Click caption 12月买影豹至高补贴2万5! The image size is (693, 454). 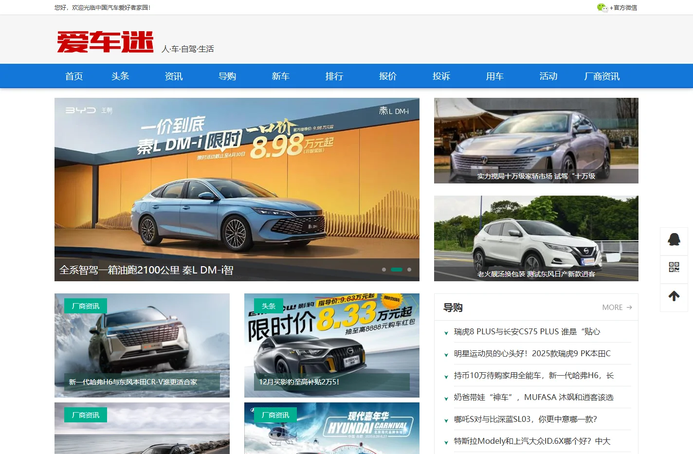coord(299,382)
